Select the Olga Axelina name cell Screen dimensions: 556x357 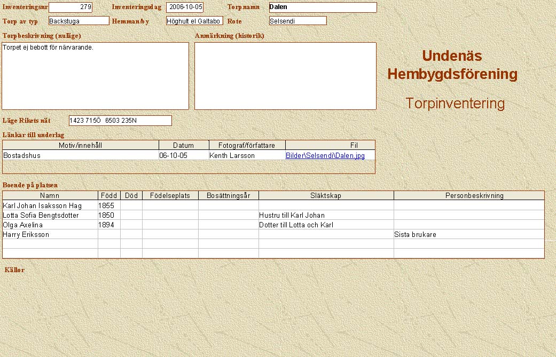click(x=50, y=225)
